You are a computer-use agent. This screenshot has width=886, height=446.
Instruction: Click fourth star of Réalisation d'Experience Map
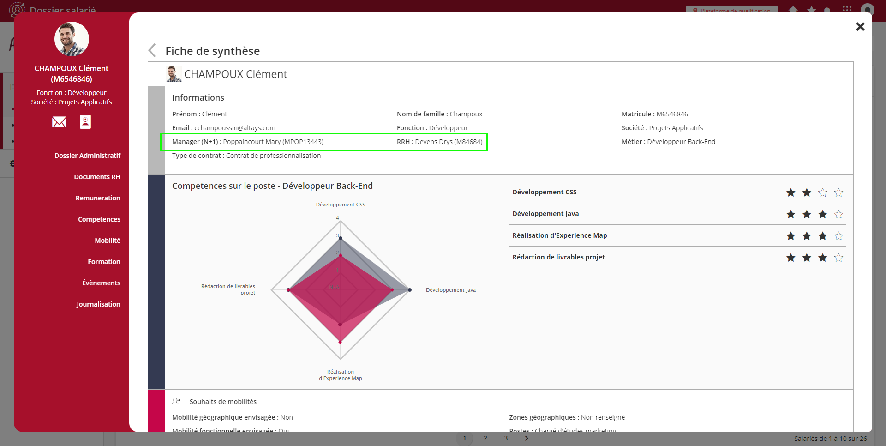(838, 236)
